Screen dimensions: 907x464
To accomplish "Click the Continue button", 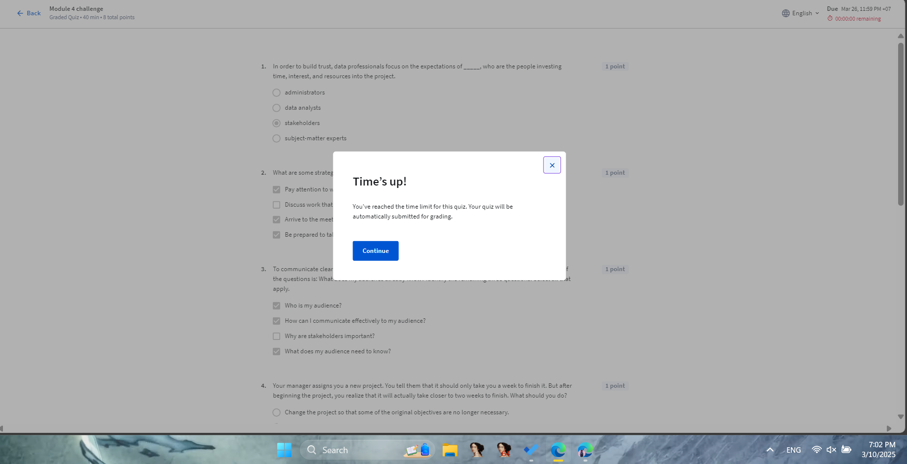I will (375, 251).
